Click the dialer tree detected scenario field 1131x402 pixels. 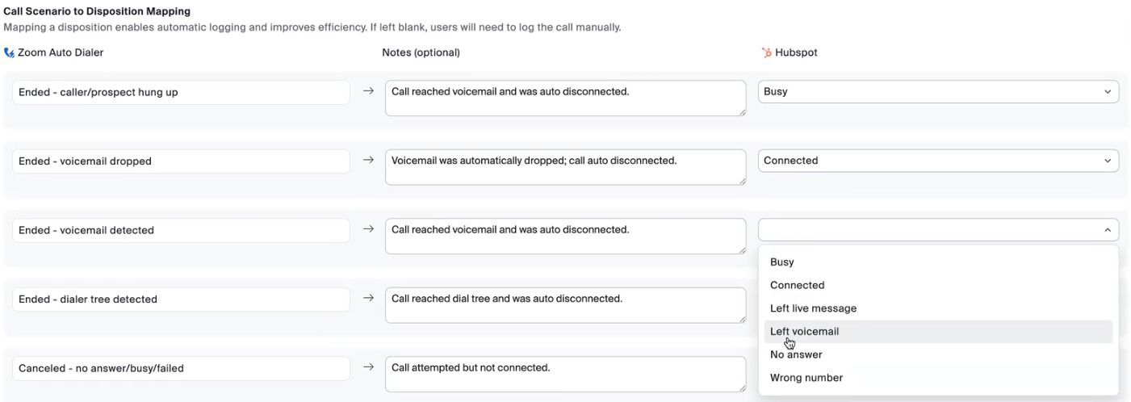[181, 299]
